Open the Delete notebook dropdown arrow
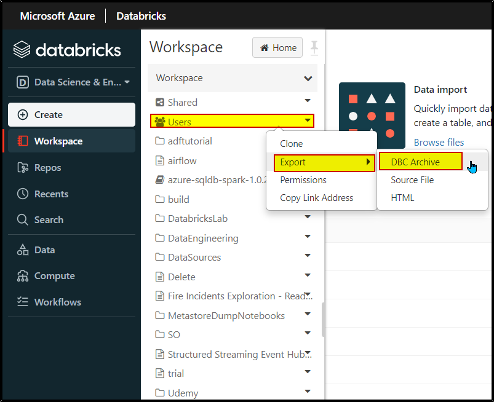Image resolution: width=494 pixels, height=402 pixels. (308, 275)
